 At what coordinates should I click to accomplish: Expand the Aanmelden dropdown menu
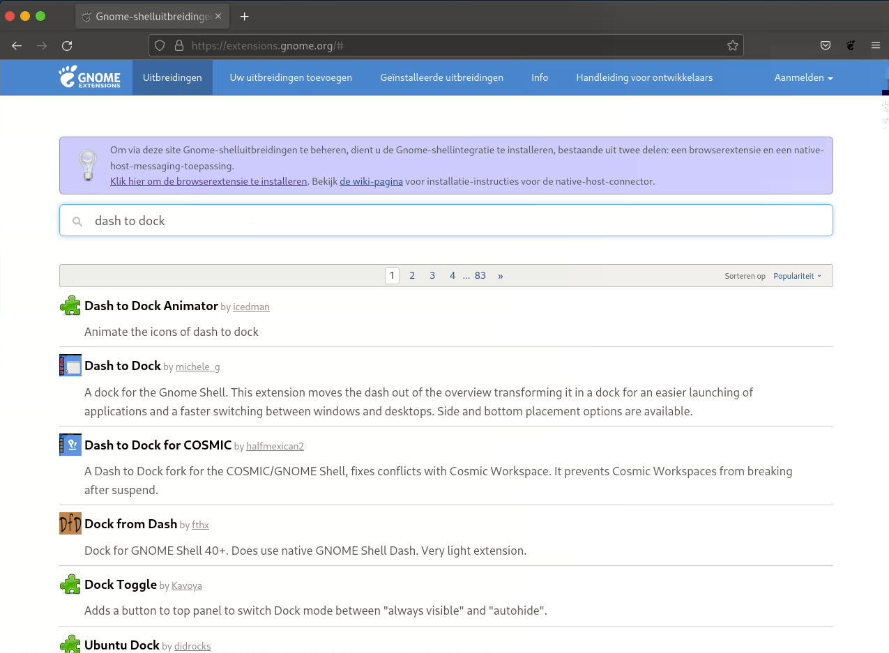[803, 77]
